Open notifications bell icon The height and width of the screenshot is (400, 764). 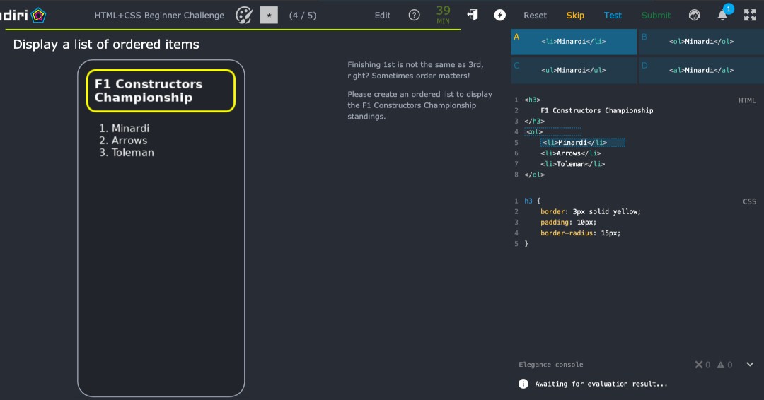[x=722, y=15]
